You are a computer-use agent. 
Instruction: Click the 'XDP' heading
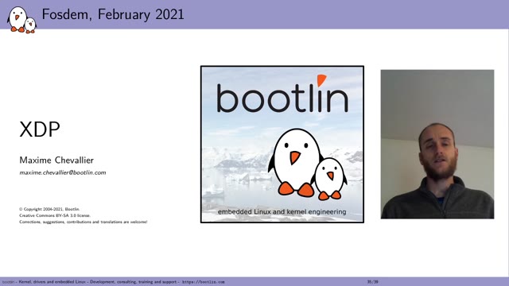pyautogui.click(x=40, y=129)
